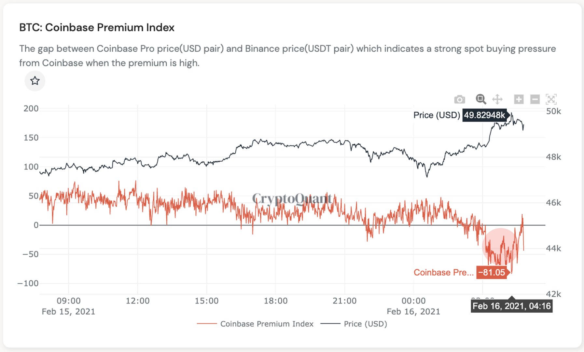Click the highlighted red circle on chart
This screenshot has width=584, height=352.
pos(500,246)
